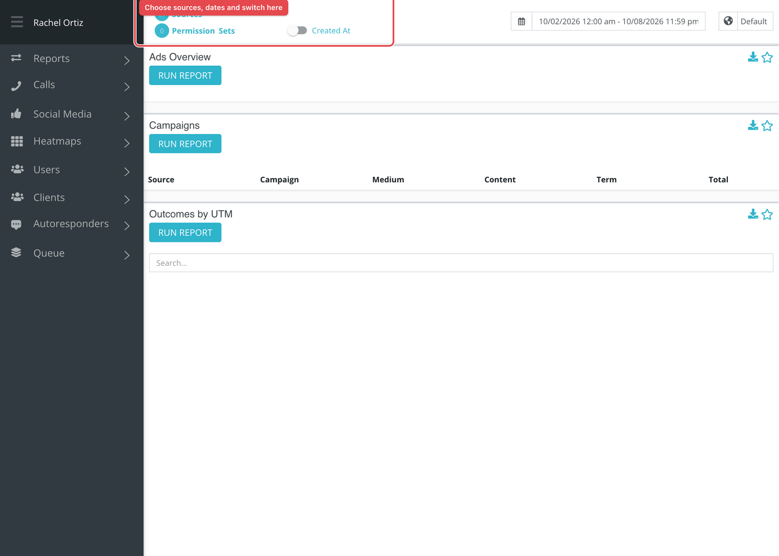Expand the Users chevron
Image resolution: width=779 pixels, height=556 pixels.
click(127, 171)
